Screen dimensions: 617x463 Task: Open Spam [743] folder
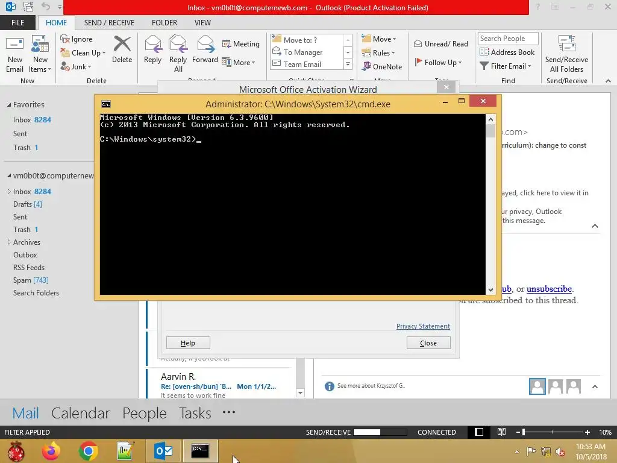[x=31, y=280]
